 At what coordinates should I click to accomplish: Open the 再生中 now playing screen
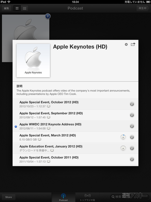tap(143, 8)
